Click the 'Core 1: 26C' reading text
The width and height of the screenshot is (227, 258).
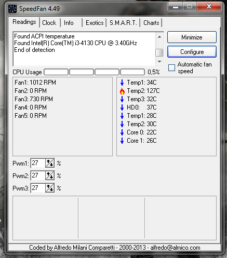pyautogui.click(x=142, y=141)
